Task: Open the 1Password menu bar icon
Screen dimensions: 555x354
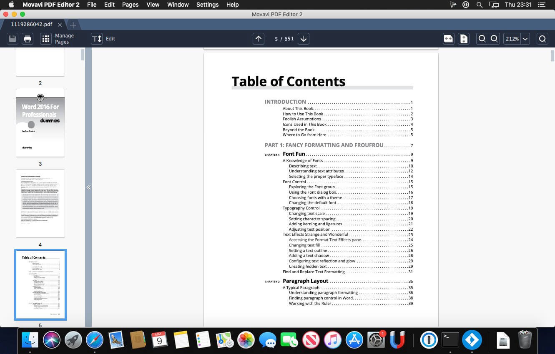Action: click(x=466, y=5)
